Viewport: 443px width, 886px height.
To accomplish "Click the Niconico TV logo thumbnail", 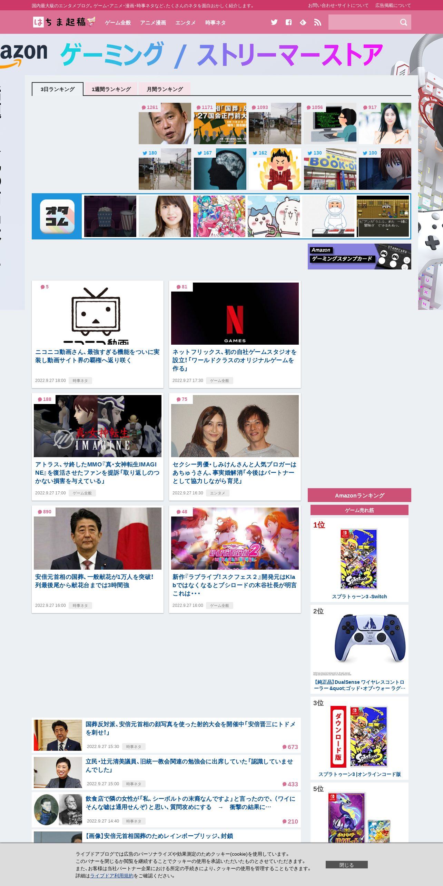I will (x=98, y=314).
